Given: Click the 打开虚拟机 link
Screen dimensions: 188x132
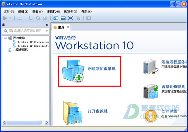Looking at the screenshot, I should (98, 111).
